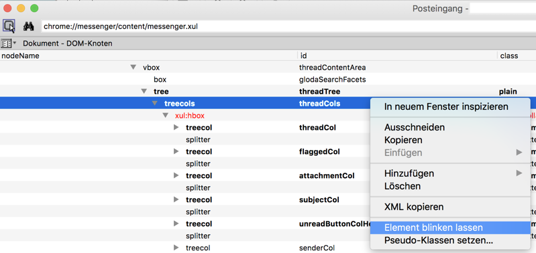Open the document viewer list icon dropdown

[9, 44]
